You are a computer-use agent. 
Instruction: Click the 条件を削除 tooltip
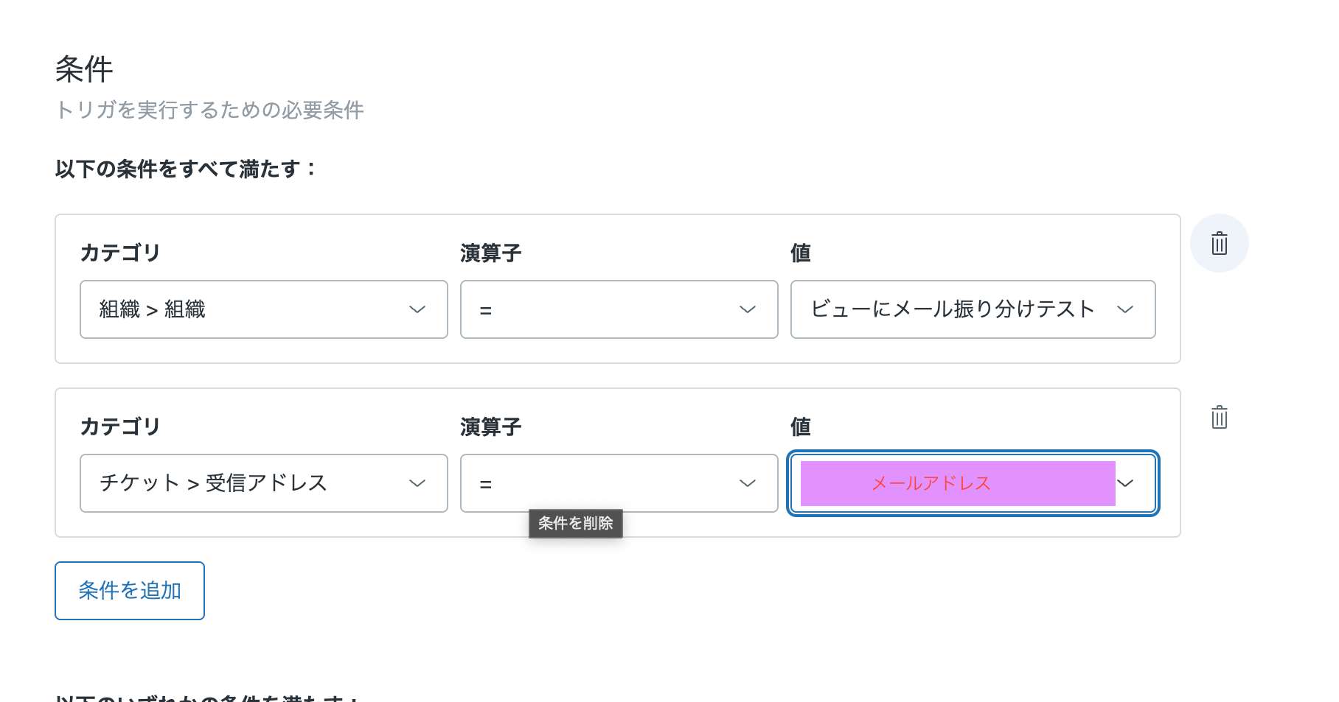click(576, 523)
